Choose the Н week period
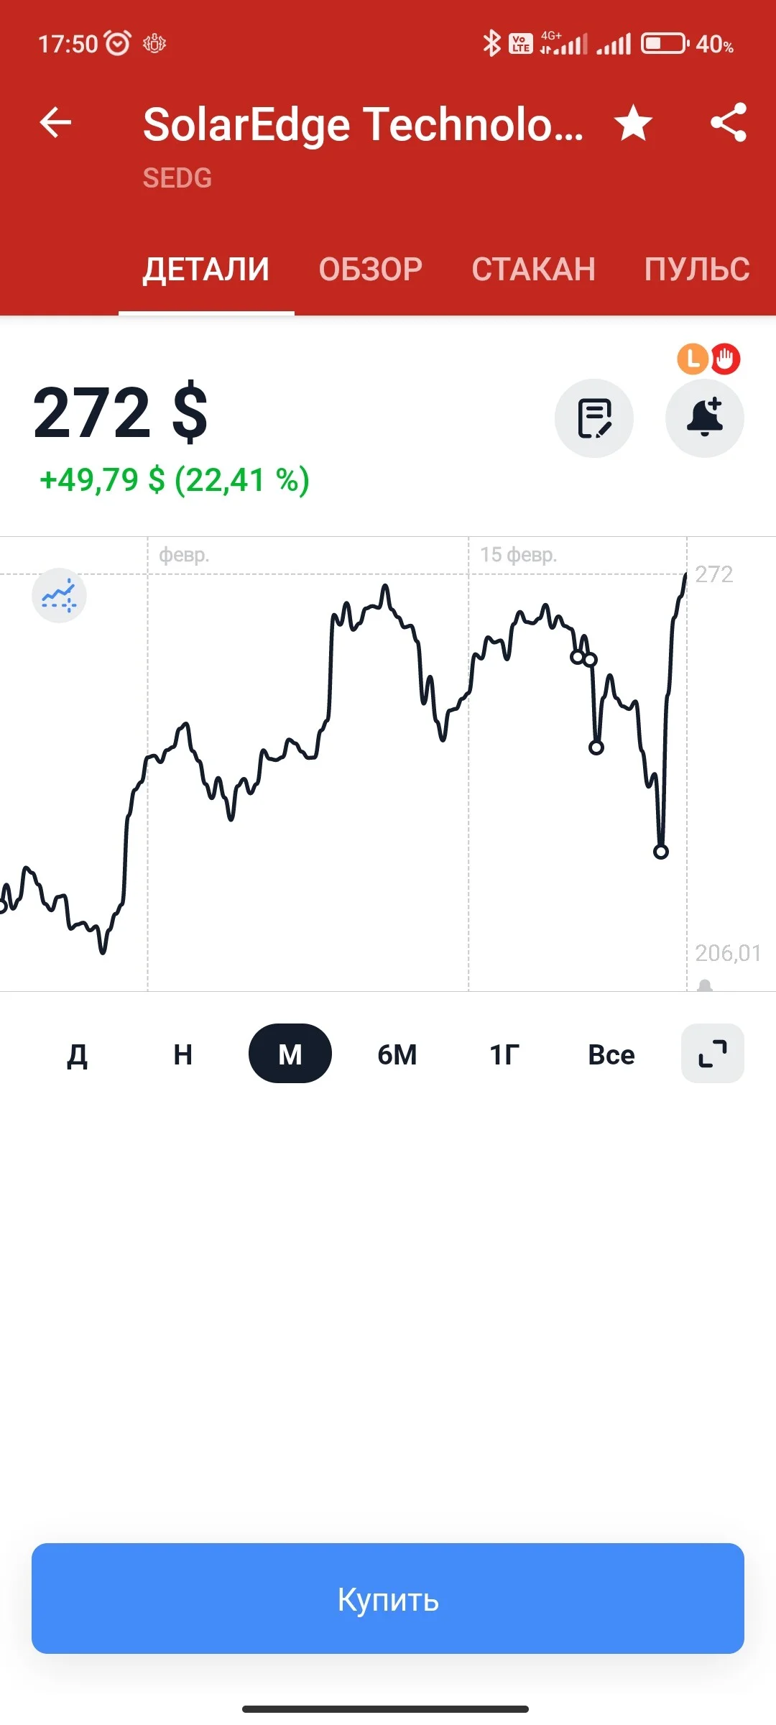 click(183, 1054)
